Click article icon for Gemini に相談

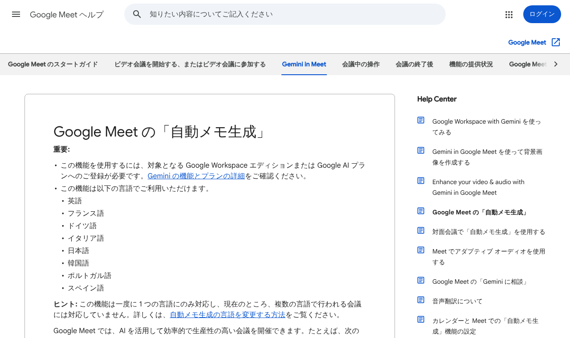coord(421,280)
